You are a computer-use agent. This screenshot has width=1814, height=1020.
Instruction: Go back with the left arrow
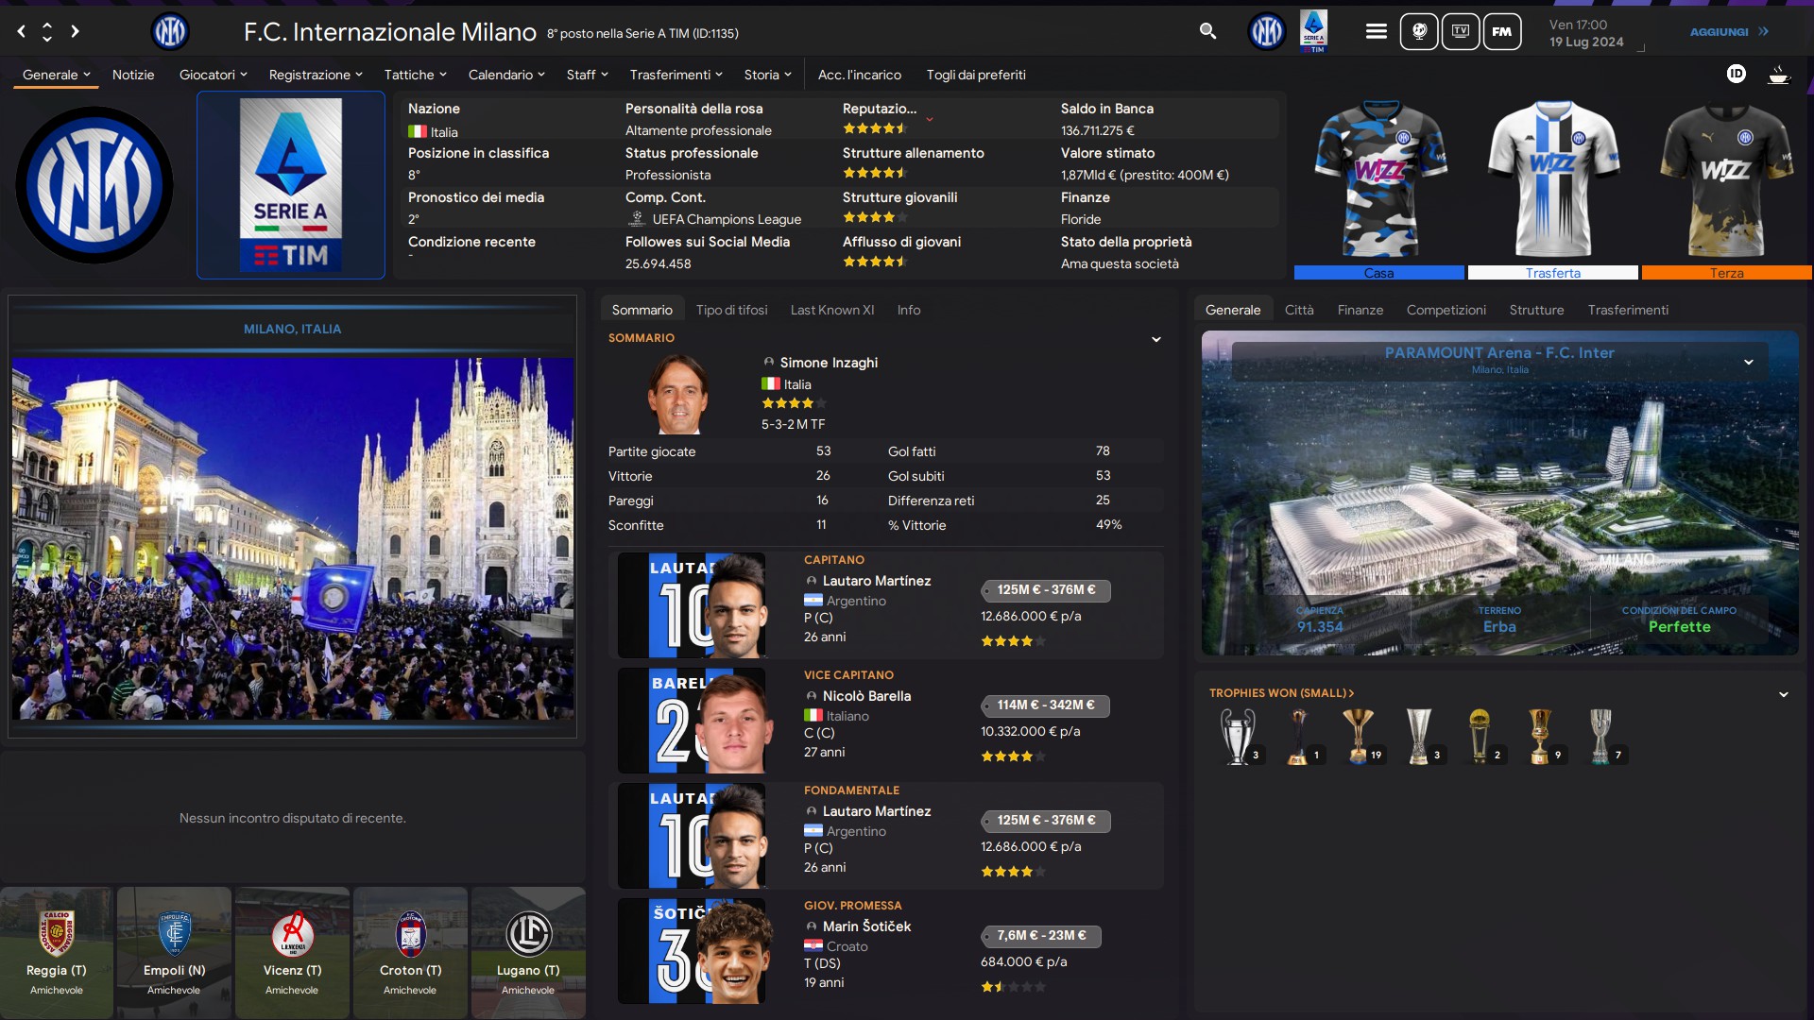coord(21,31)
